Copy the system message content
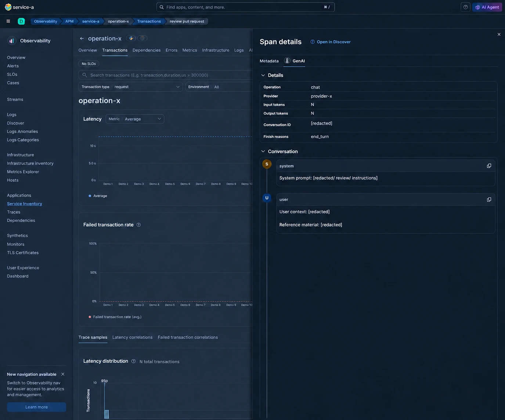Viewport: 505px width, 420px height. (x=489, y=166)
